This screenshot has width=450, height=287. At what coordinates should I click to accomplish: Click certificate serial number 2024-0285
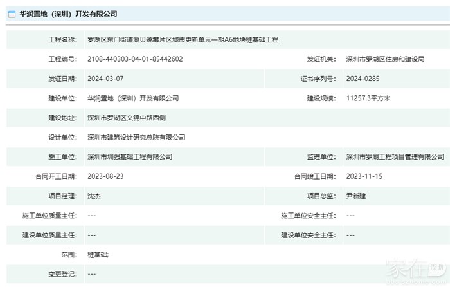[x=362, y=79]
